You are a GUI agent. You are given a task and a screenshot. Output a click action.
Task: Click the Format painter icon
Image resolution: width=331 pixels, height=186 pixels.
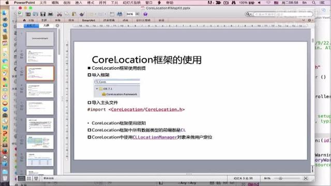click(82, 14)
